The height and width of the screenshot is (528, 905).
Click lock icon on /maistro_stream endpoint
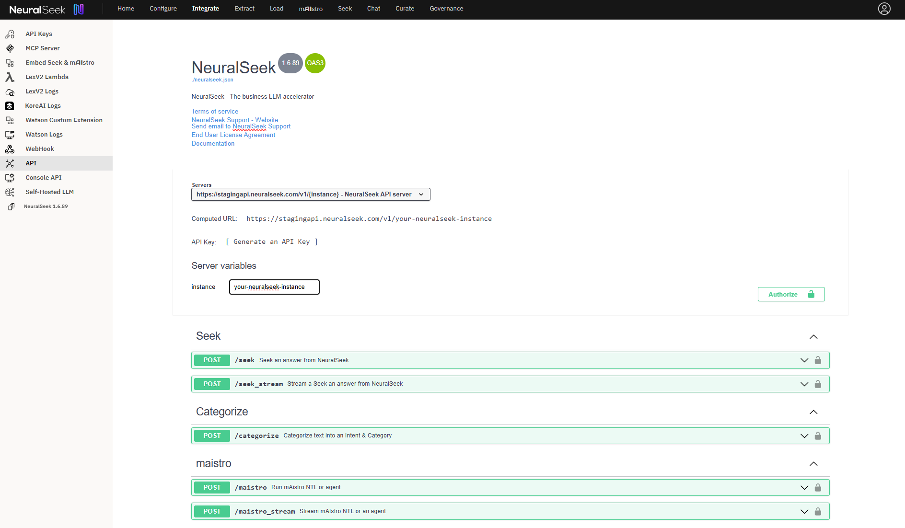click(x=818, y=512)
